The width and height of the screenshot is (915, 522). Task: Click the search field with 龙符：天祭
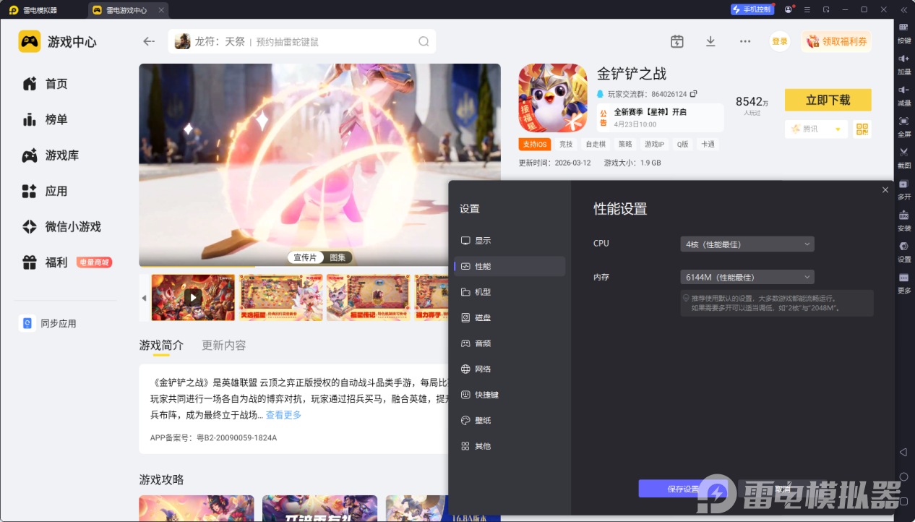coord(302,41)
